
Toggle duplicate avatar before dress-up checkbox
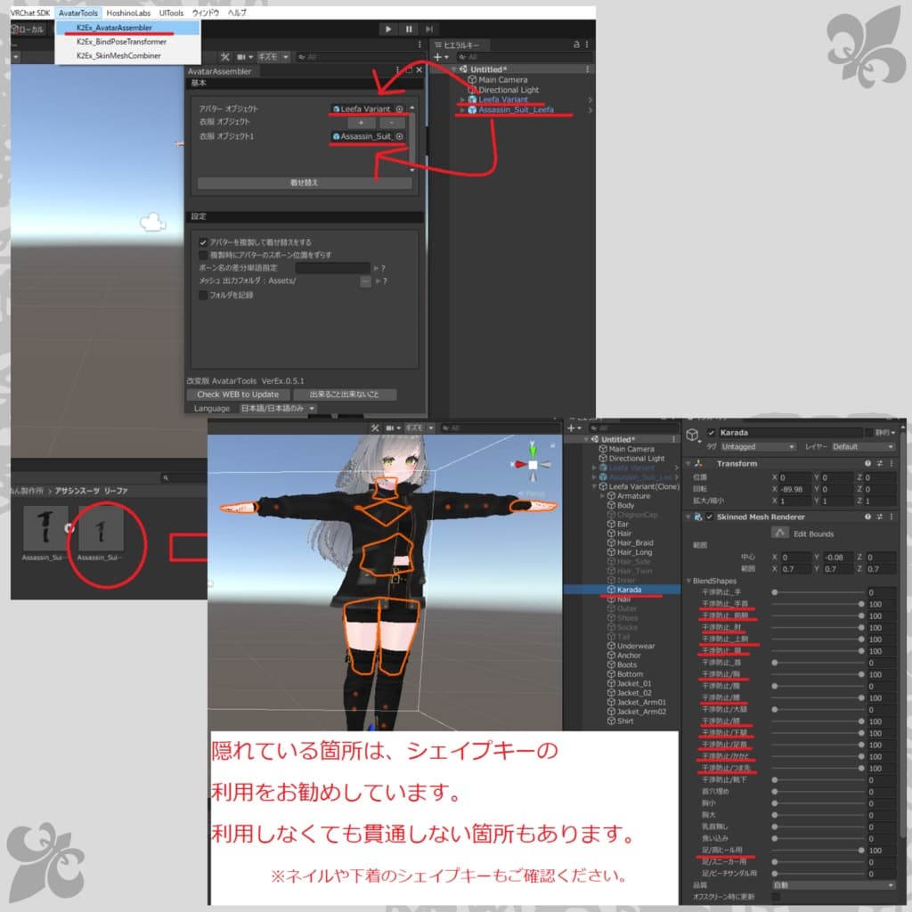[x=203, y=242]
